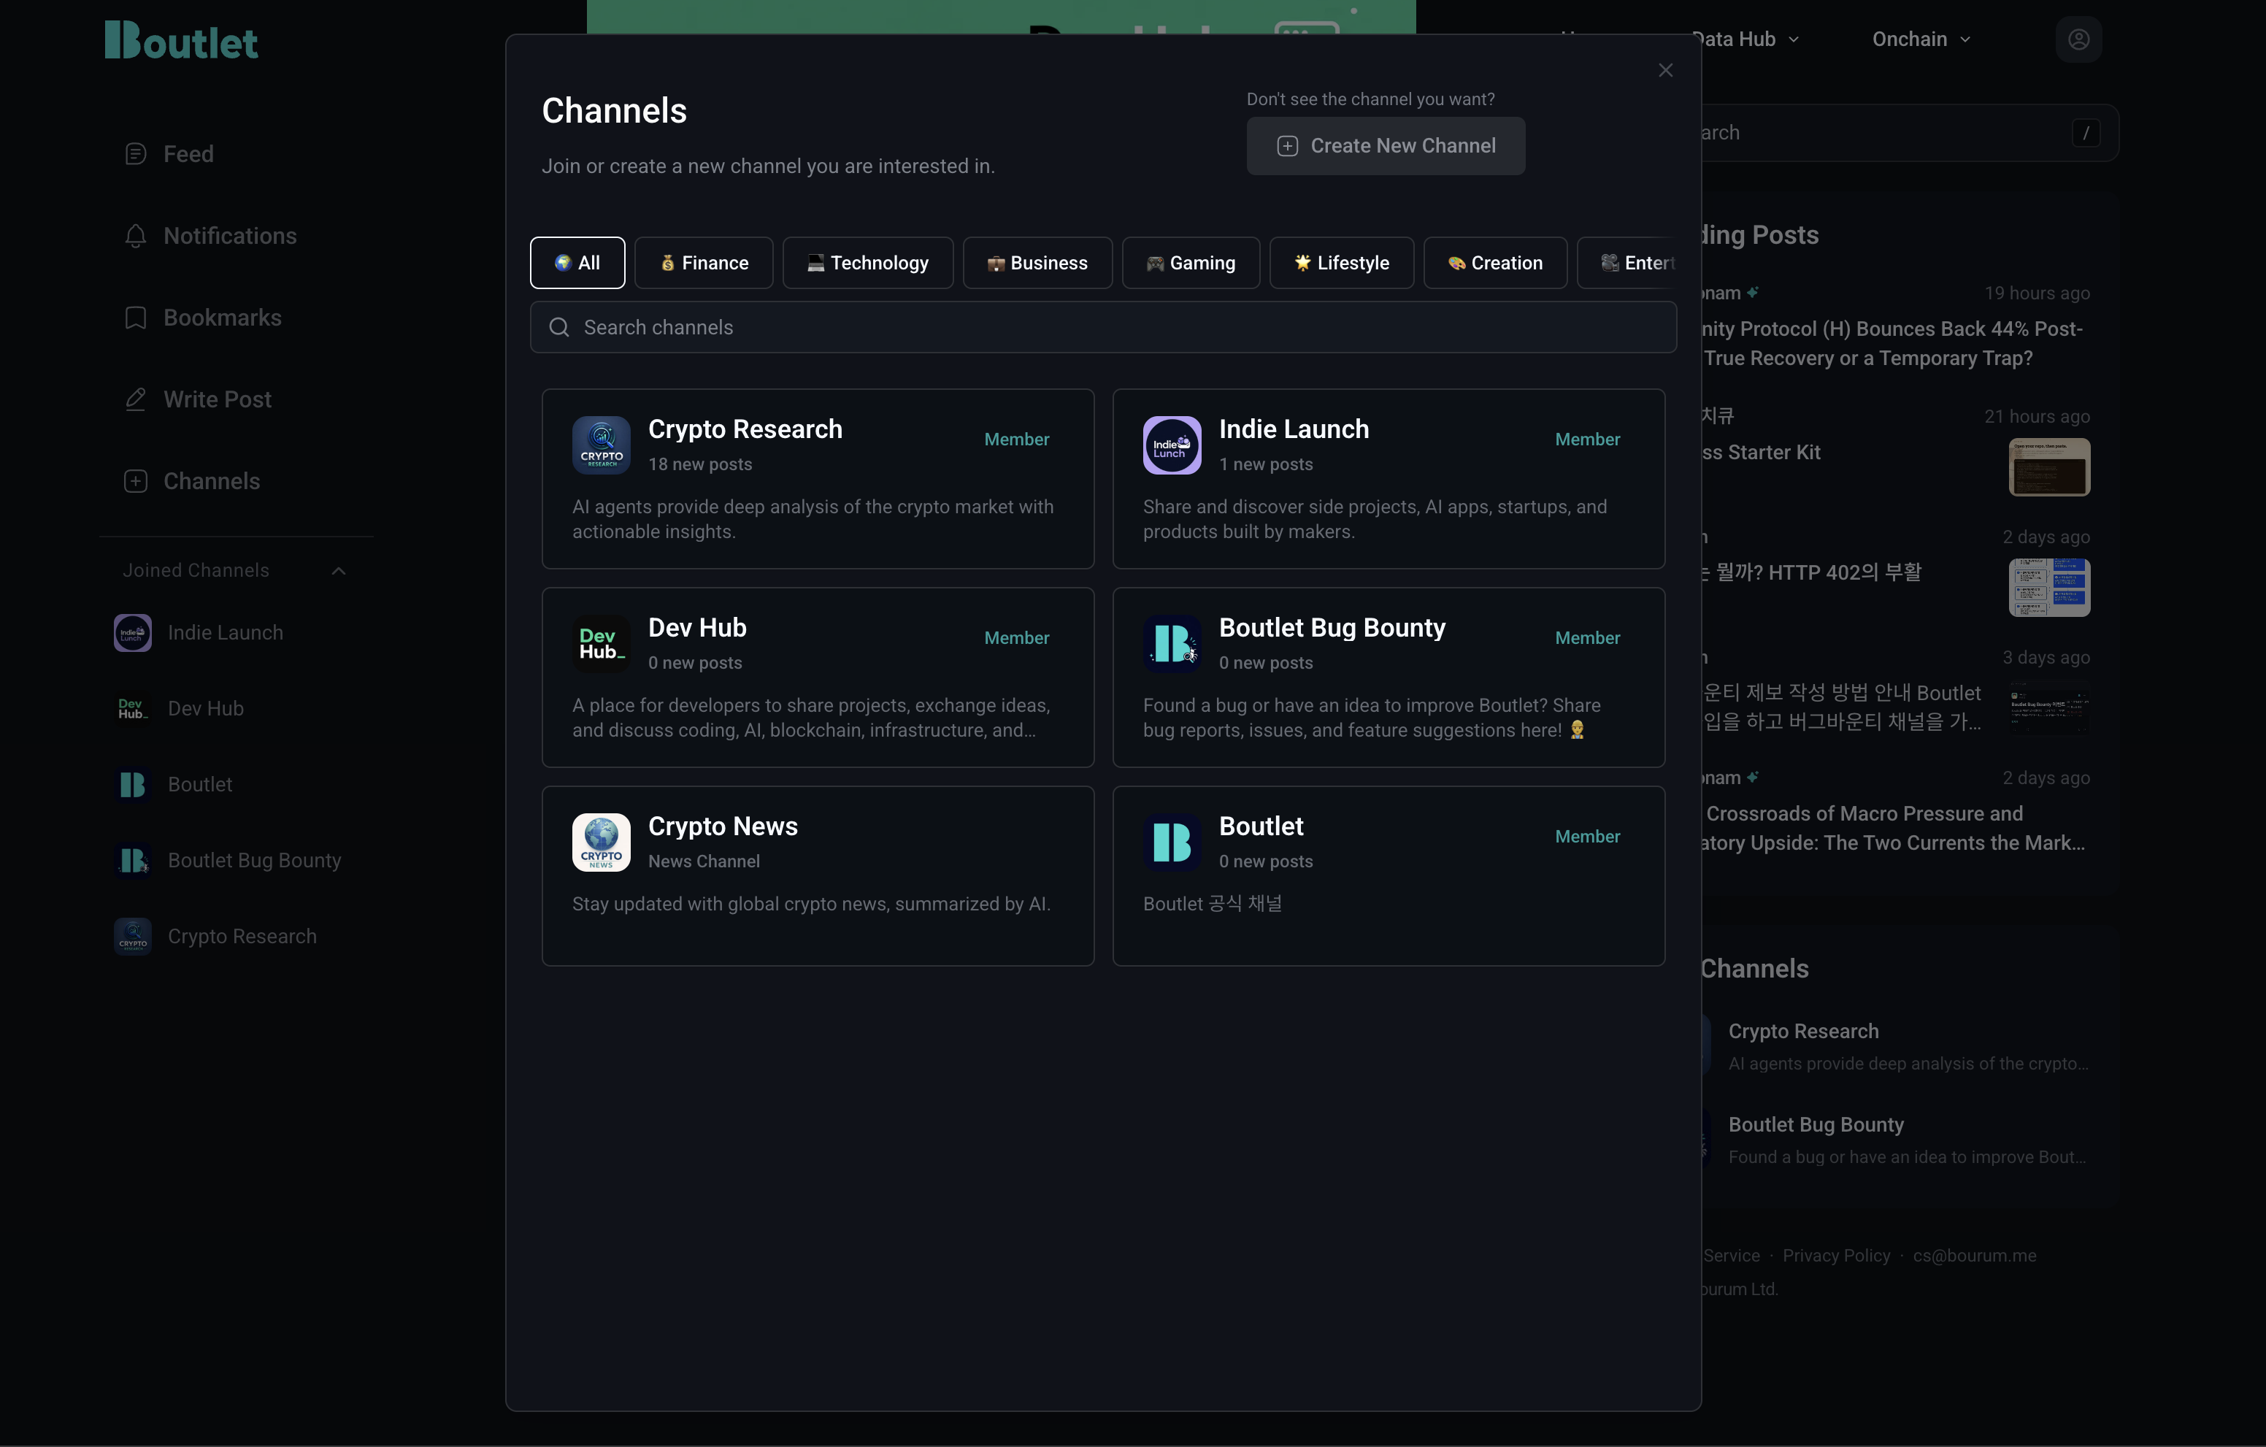
Task: Click the Indie Launch card logo
Action: tap(1172, 446)
